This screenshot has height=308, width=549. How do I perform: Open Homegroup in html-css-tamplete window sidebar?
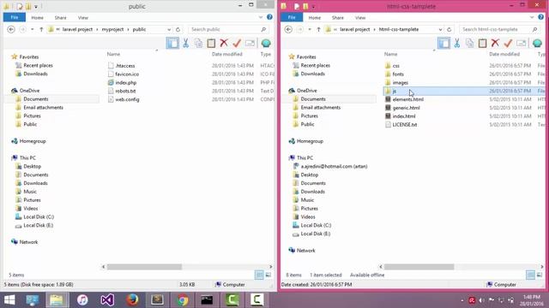click(x=310, y=141)
